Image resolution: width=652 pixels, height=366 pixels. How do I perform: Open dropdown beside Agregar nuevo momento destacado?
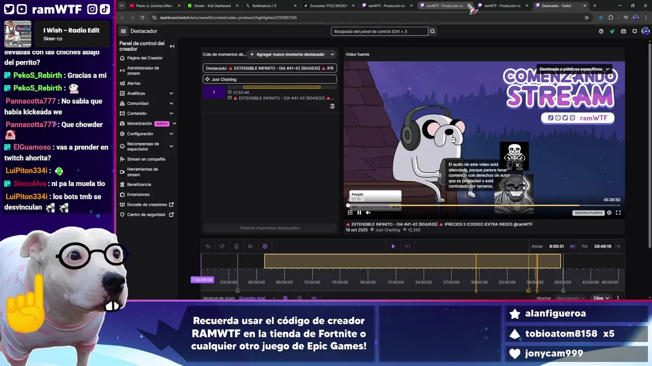[332, 54]
